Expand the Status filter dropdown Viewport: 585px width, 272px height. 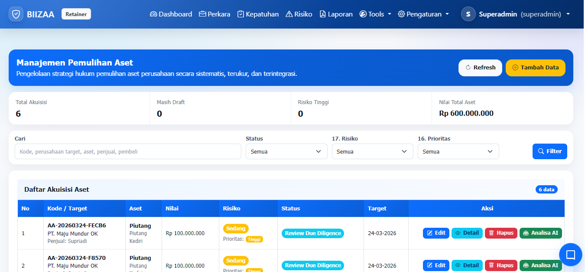pyautogui.click(x=286, y=151)
